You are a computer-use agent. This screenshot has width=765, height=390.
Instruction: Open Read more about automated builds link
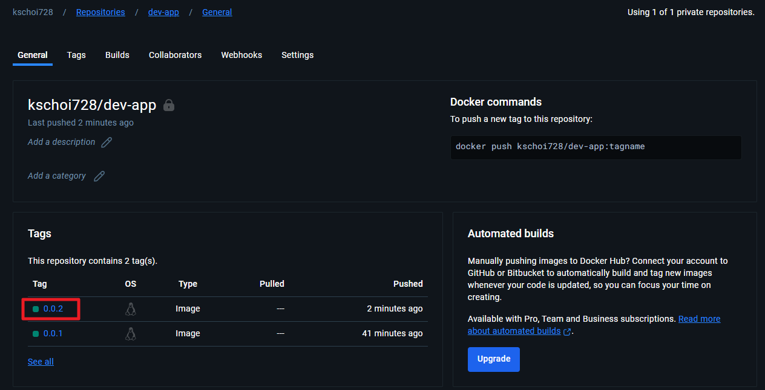(699, 319)
